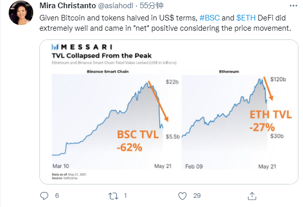Retweet using the arrows icon
This screenshot has width=303, height=207.
click(x=113, y=196)
